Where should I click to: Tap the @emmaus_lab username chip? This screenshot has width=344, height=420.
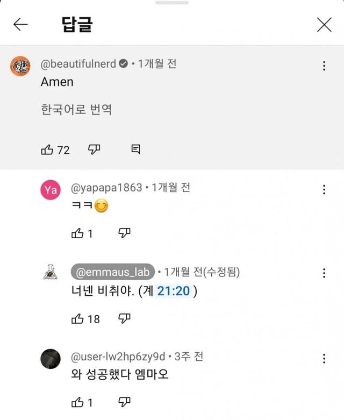(113, 272)
